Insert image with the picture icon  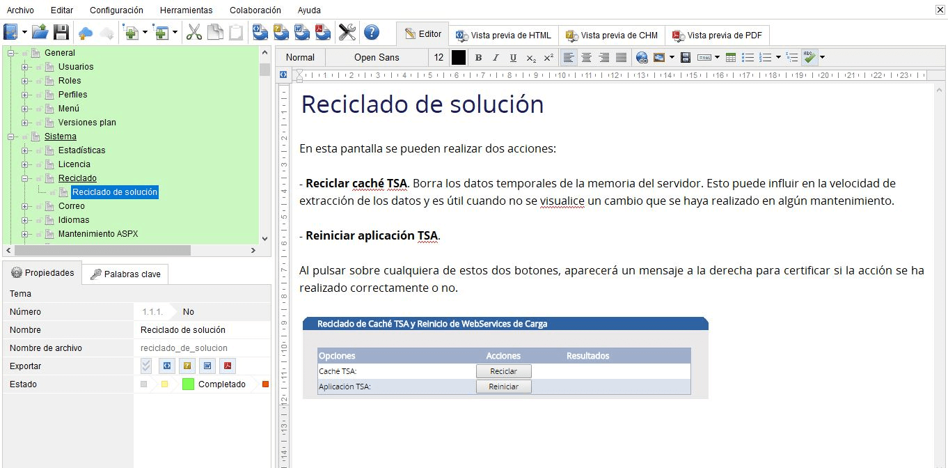point(658,58)
